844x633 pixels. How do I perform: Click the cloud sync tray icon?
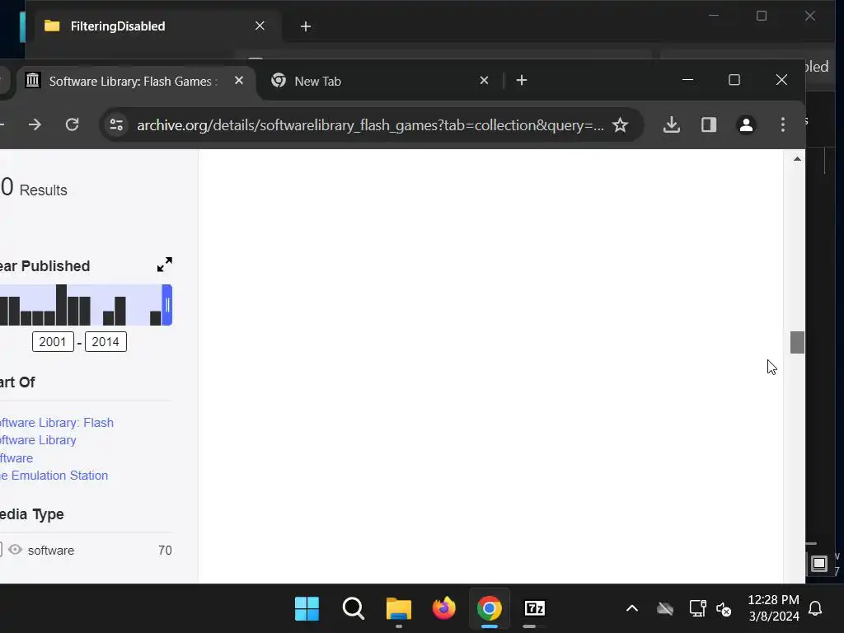click(x=665, y=609)
